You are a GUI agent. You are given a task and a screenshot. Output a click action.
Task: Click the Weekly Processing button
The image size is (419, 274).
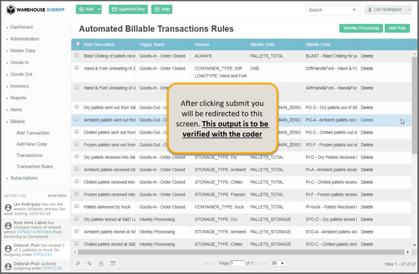tap(361, 28)
